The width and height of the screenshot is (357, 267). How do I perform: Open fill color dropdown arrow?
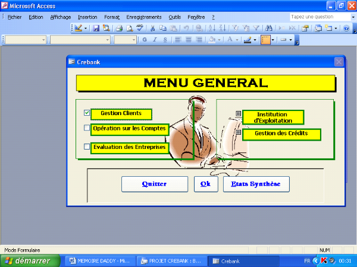tap(219, 40)
